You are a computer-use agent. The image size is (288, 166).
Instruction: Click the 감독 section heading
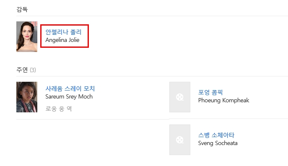point(22,9)
